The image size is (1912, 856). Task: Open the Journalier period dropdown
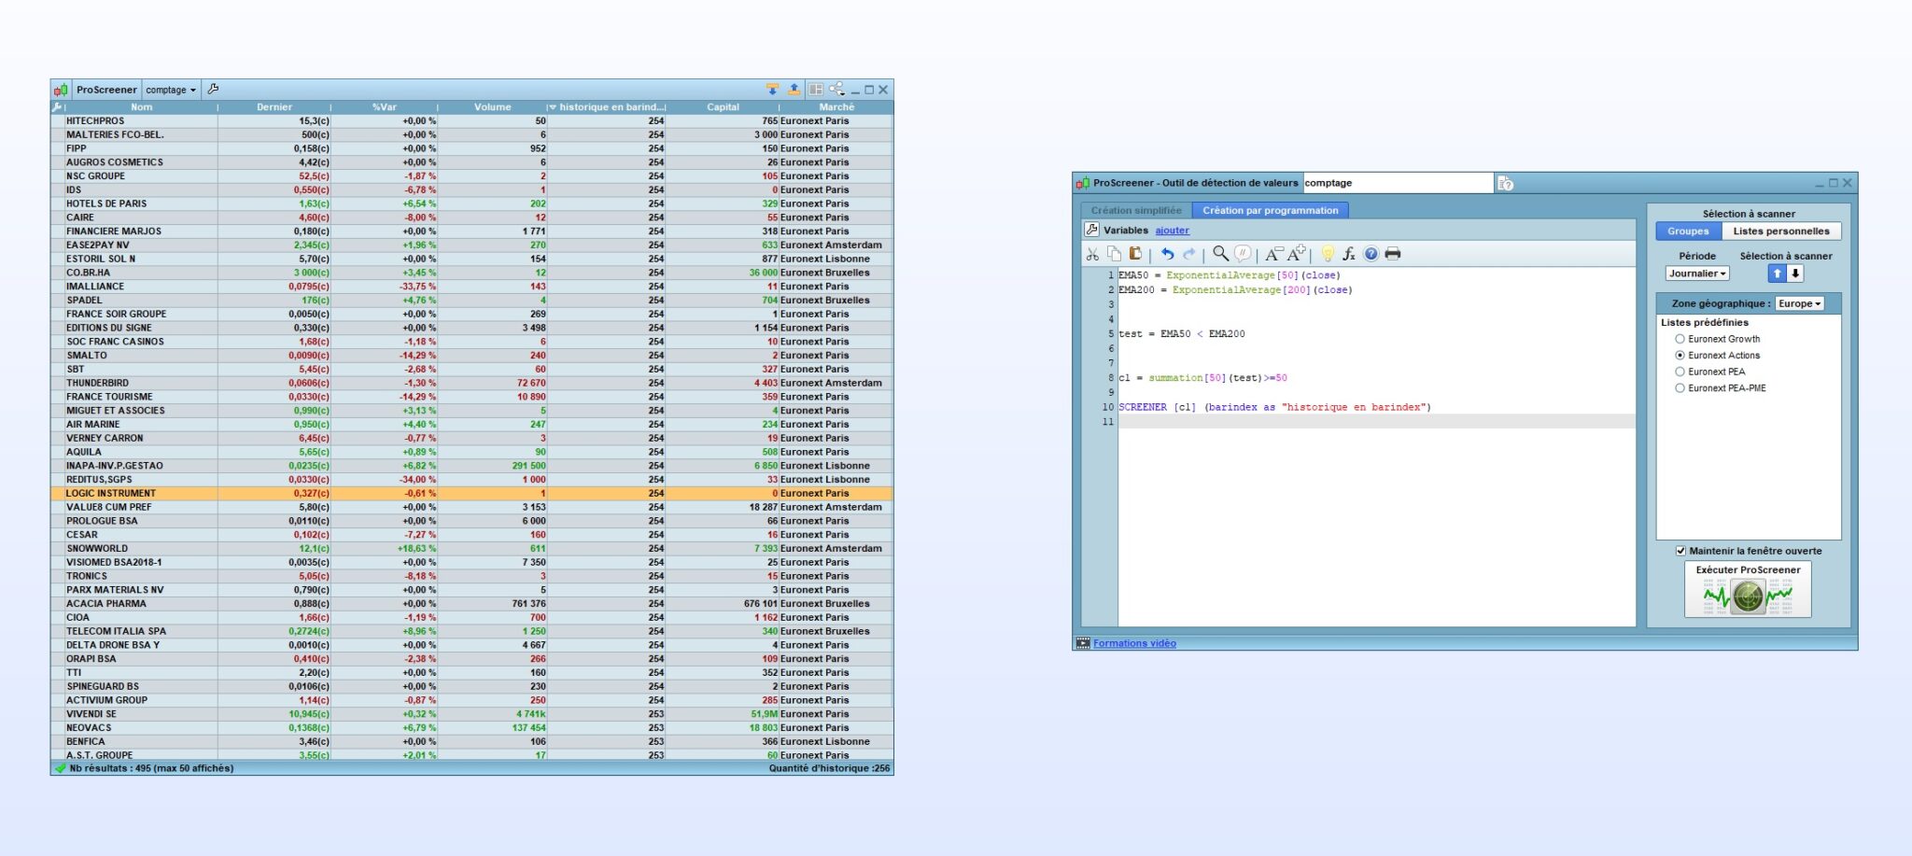click(x=1697, y=274)
